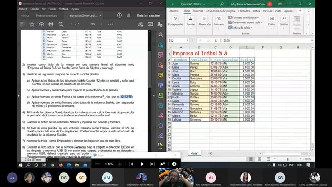Switch to Excel normal view button
Image resolution: width=332 pixels, height=187 pixels.
251,159
